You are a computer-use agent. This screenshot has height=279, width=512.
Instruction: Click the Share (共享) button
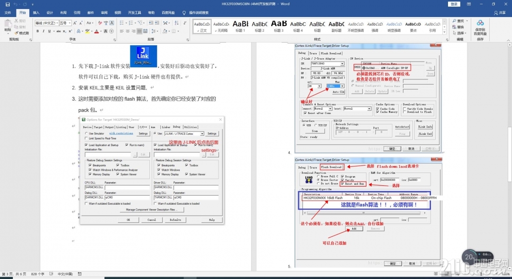tap(500, 13)
